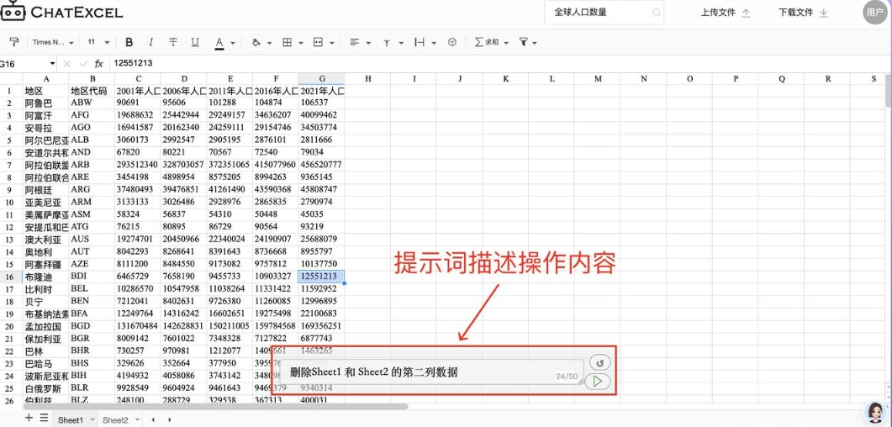Select the format painter tool
The image size is (892, 427).
point(13,42)
